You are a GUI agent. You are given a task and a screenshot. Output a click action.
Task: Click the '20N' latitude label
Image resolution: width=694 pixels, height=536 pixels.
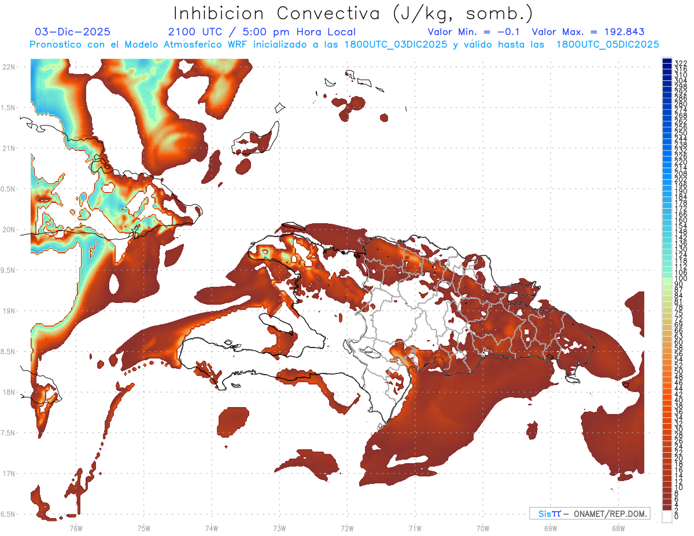[x=10, y=230]
